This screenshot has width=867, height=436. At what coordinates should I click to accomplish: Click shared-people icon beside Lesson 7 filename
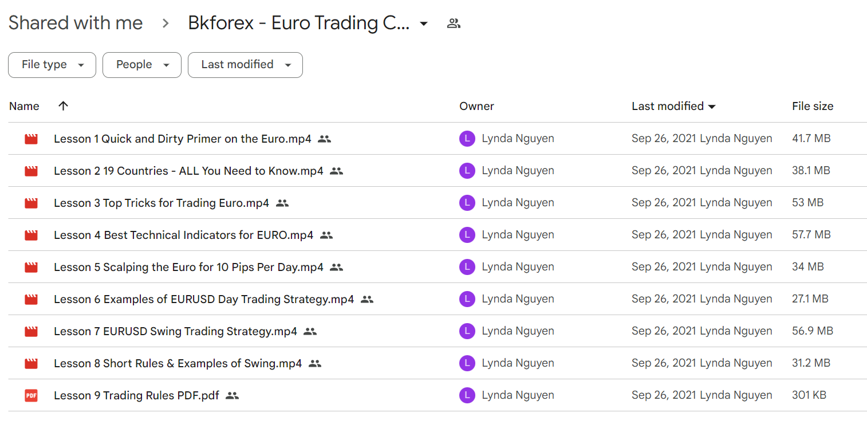pyautogui.click(x=310, y=331)
